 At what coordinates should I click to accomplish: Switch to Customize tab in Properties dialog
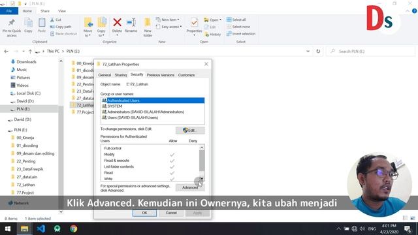(x=186, y=75)
